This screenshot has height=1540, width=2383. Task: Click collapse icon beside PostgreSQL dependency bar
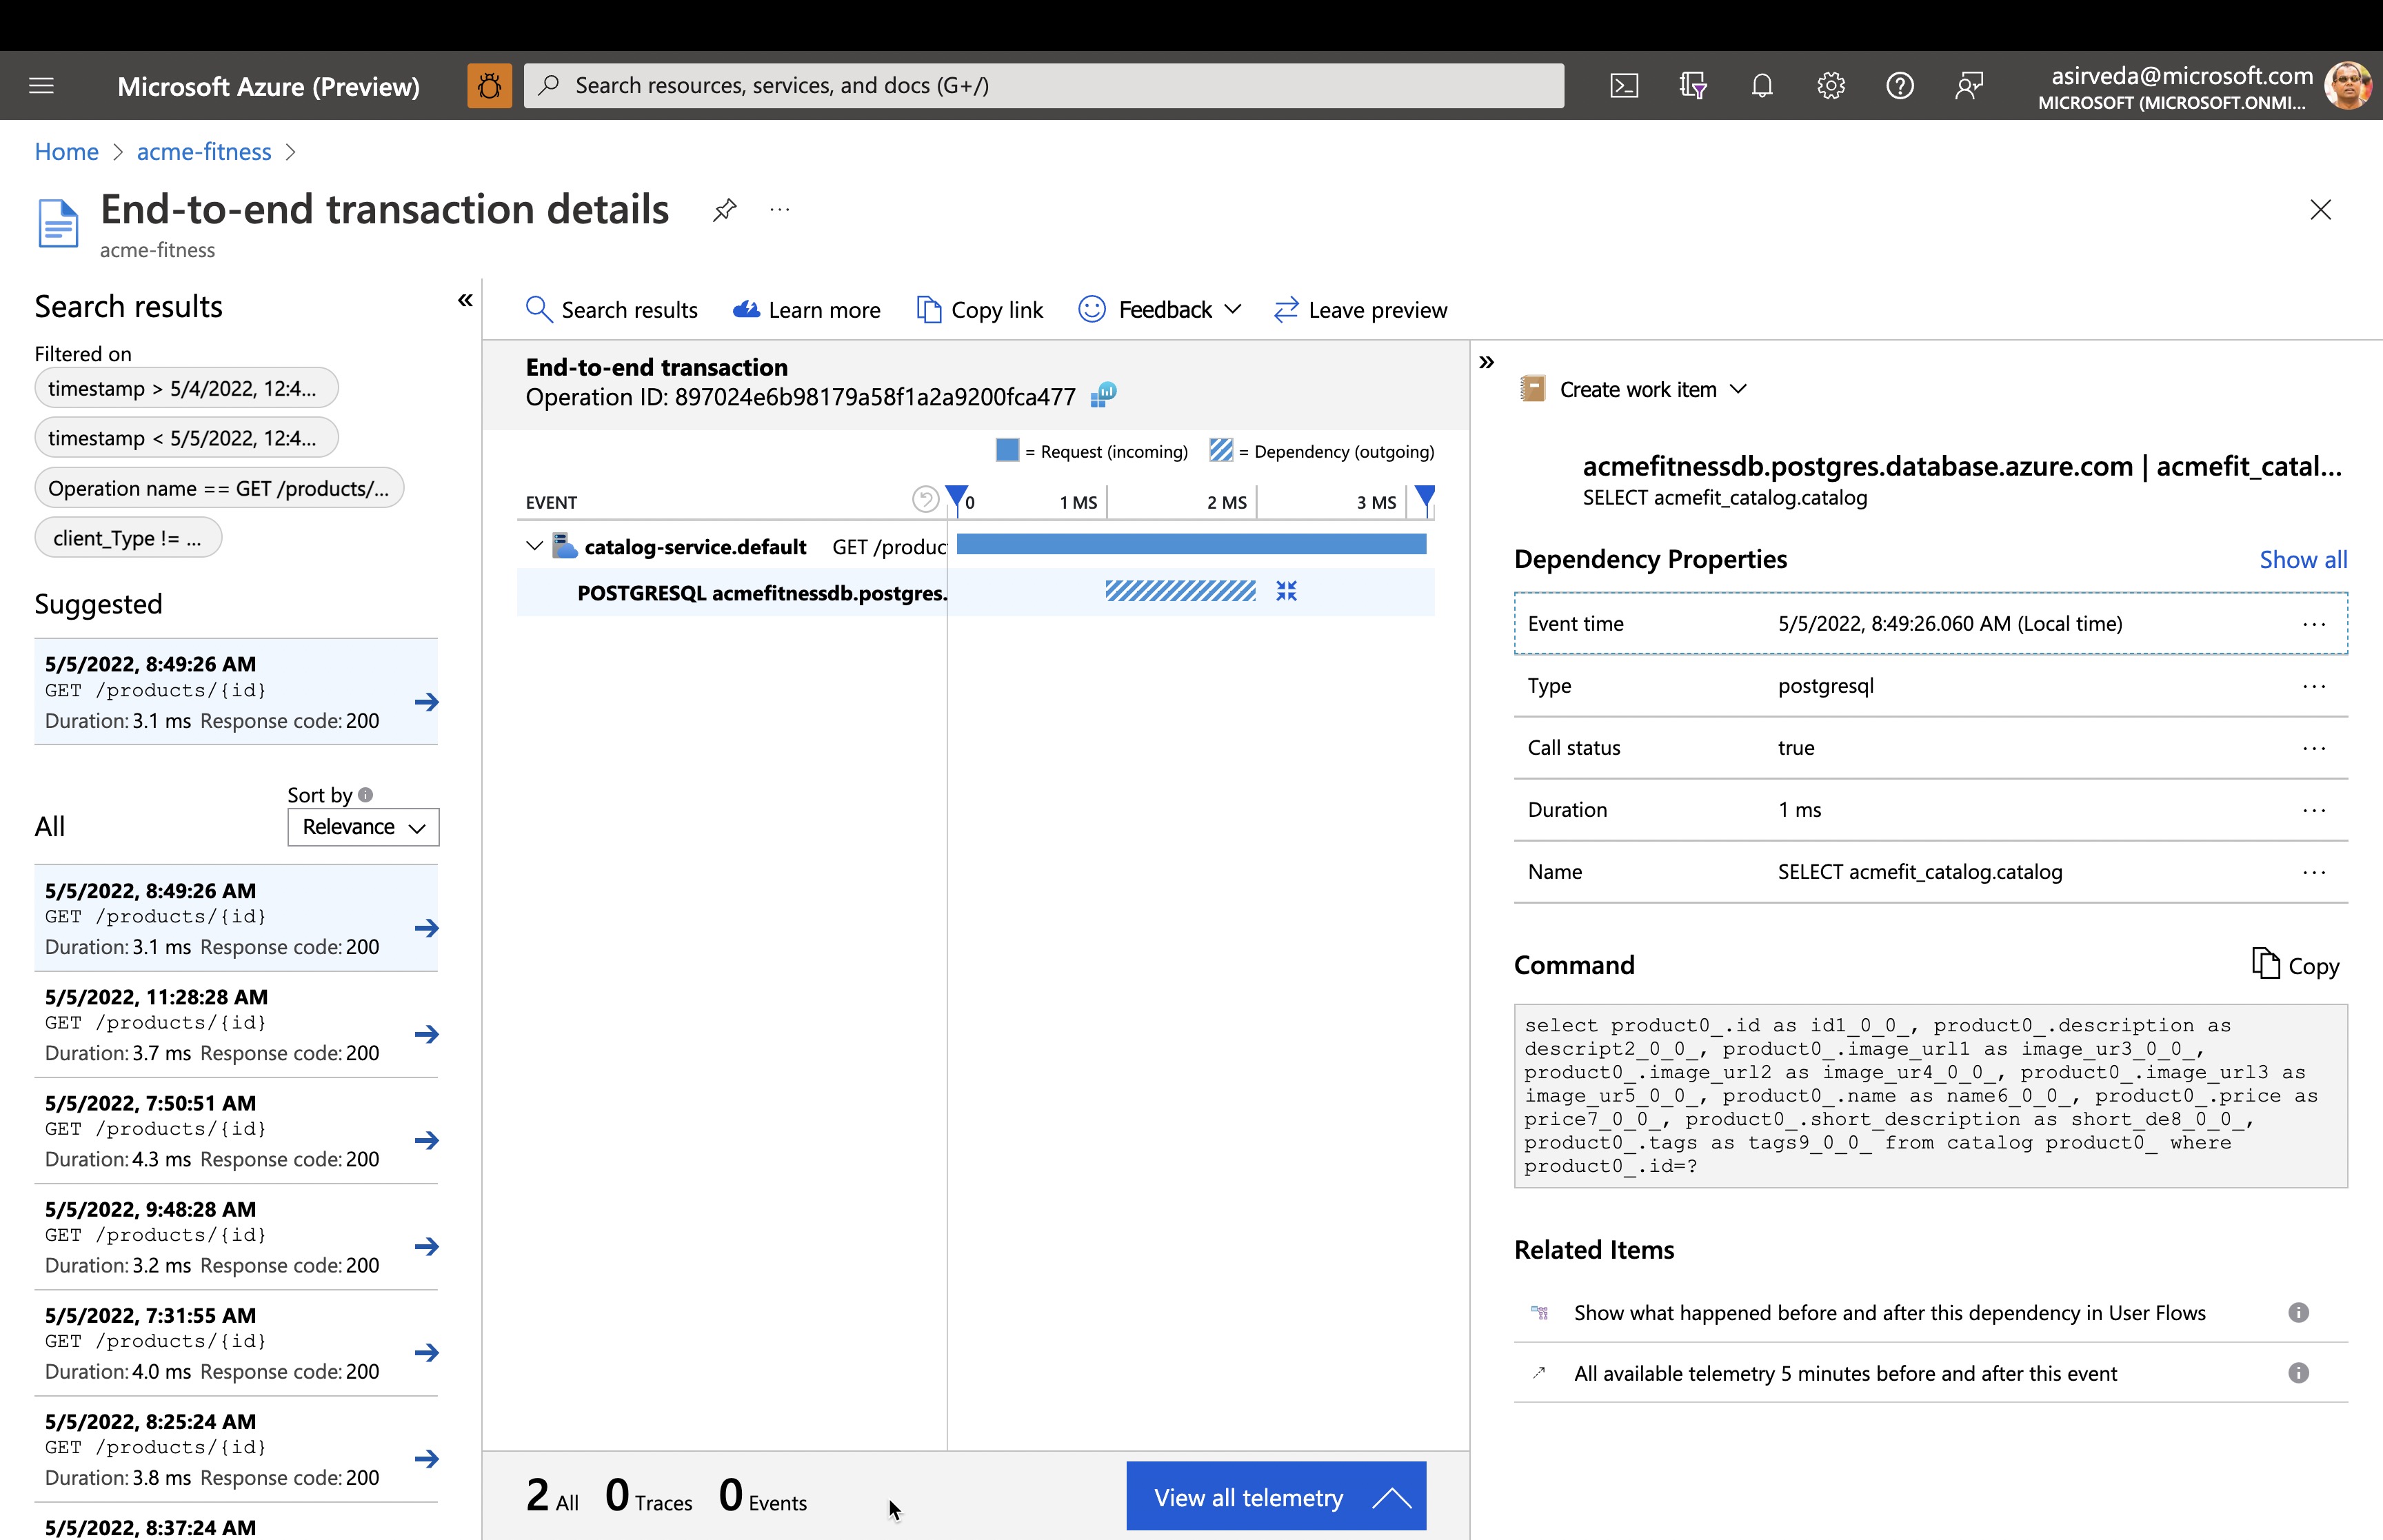pyautogui.click(x=1286, y=592)
